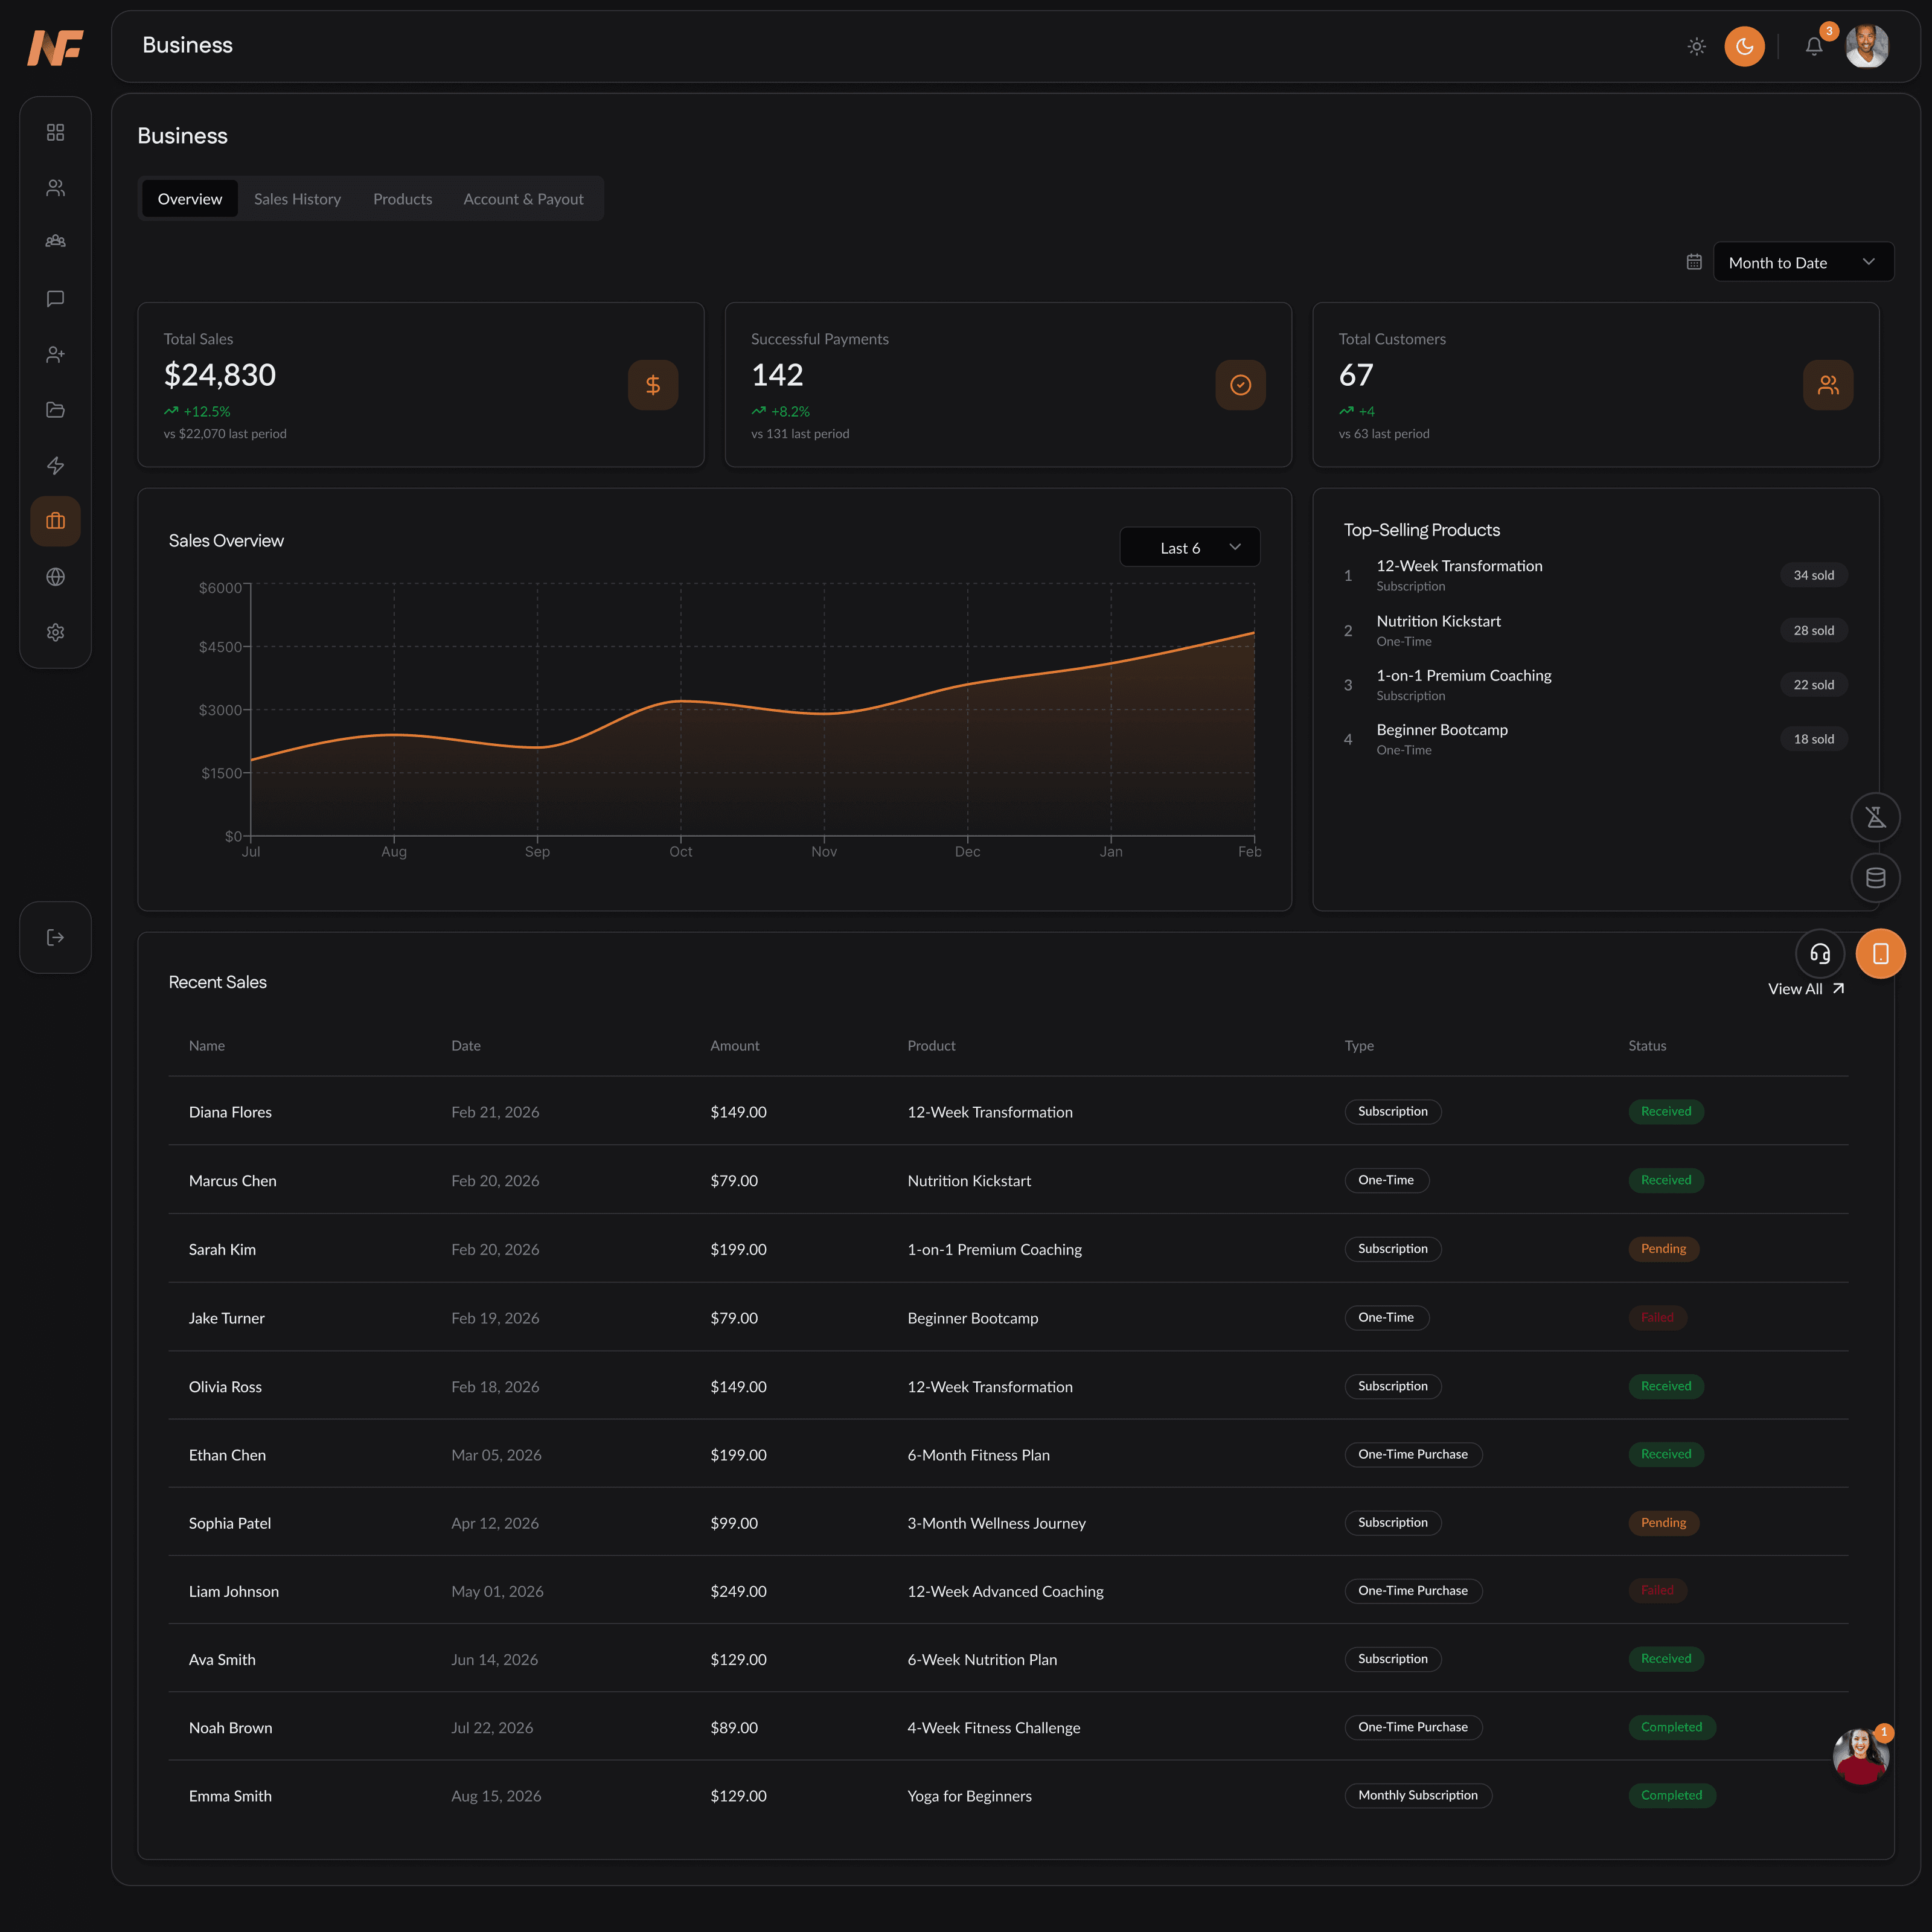Select Nutrition Kickstart in Top-Selling Products

(x=1439, y=621)
